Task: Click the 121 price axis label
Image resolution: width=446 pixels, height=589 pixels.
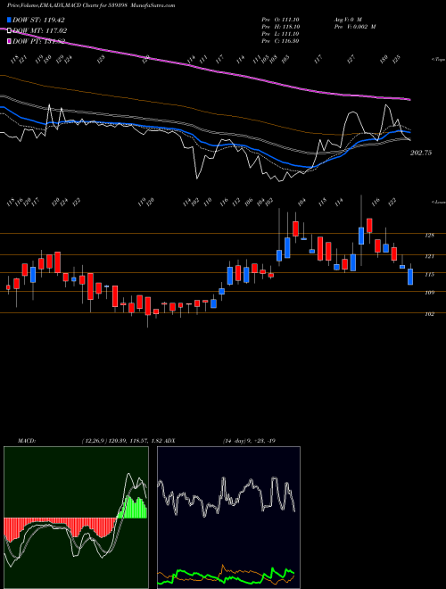Action: [429, 256]
